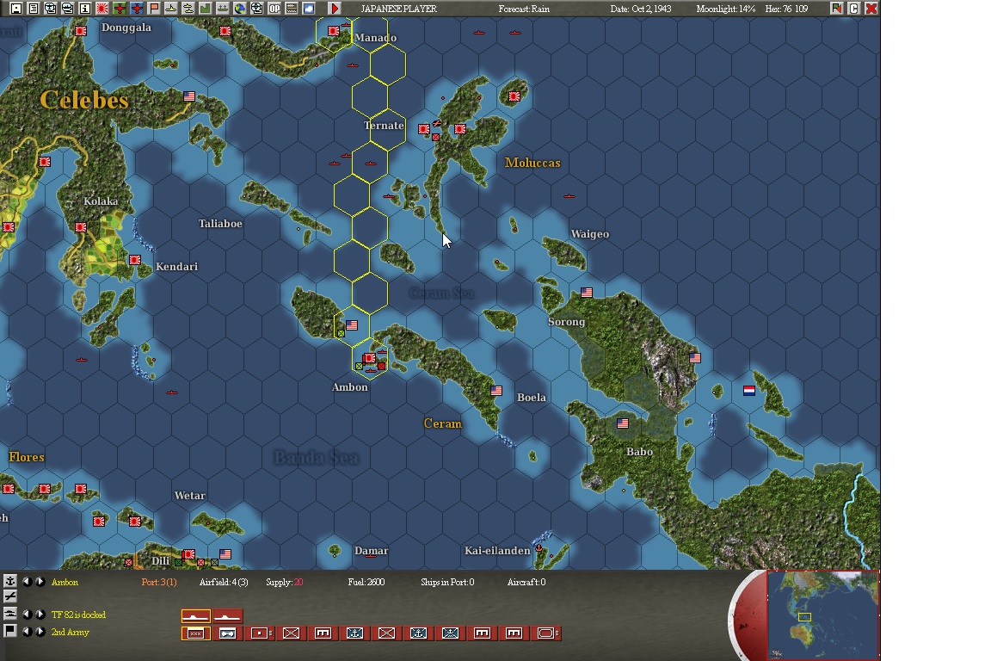Click the single yellow ship toolbar icon
Viewport: 991px width, 661px height.
(x=171, y=9)
